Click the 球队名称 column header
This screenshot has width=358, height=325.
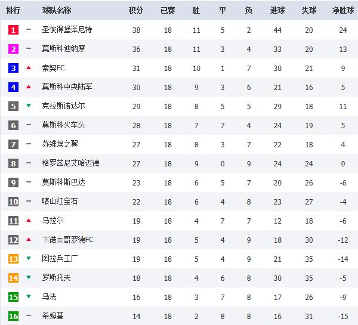tap(57, 11)
